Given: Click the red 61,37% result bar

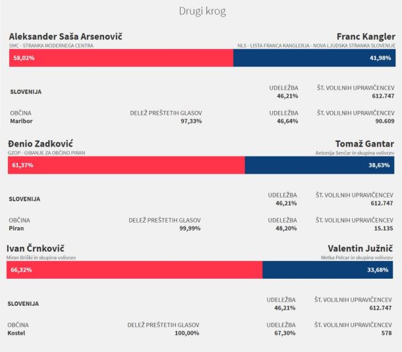Looking at the screenshot, I should pyautogui.click(x=126, y=165).
